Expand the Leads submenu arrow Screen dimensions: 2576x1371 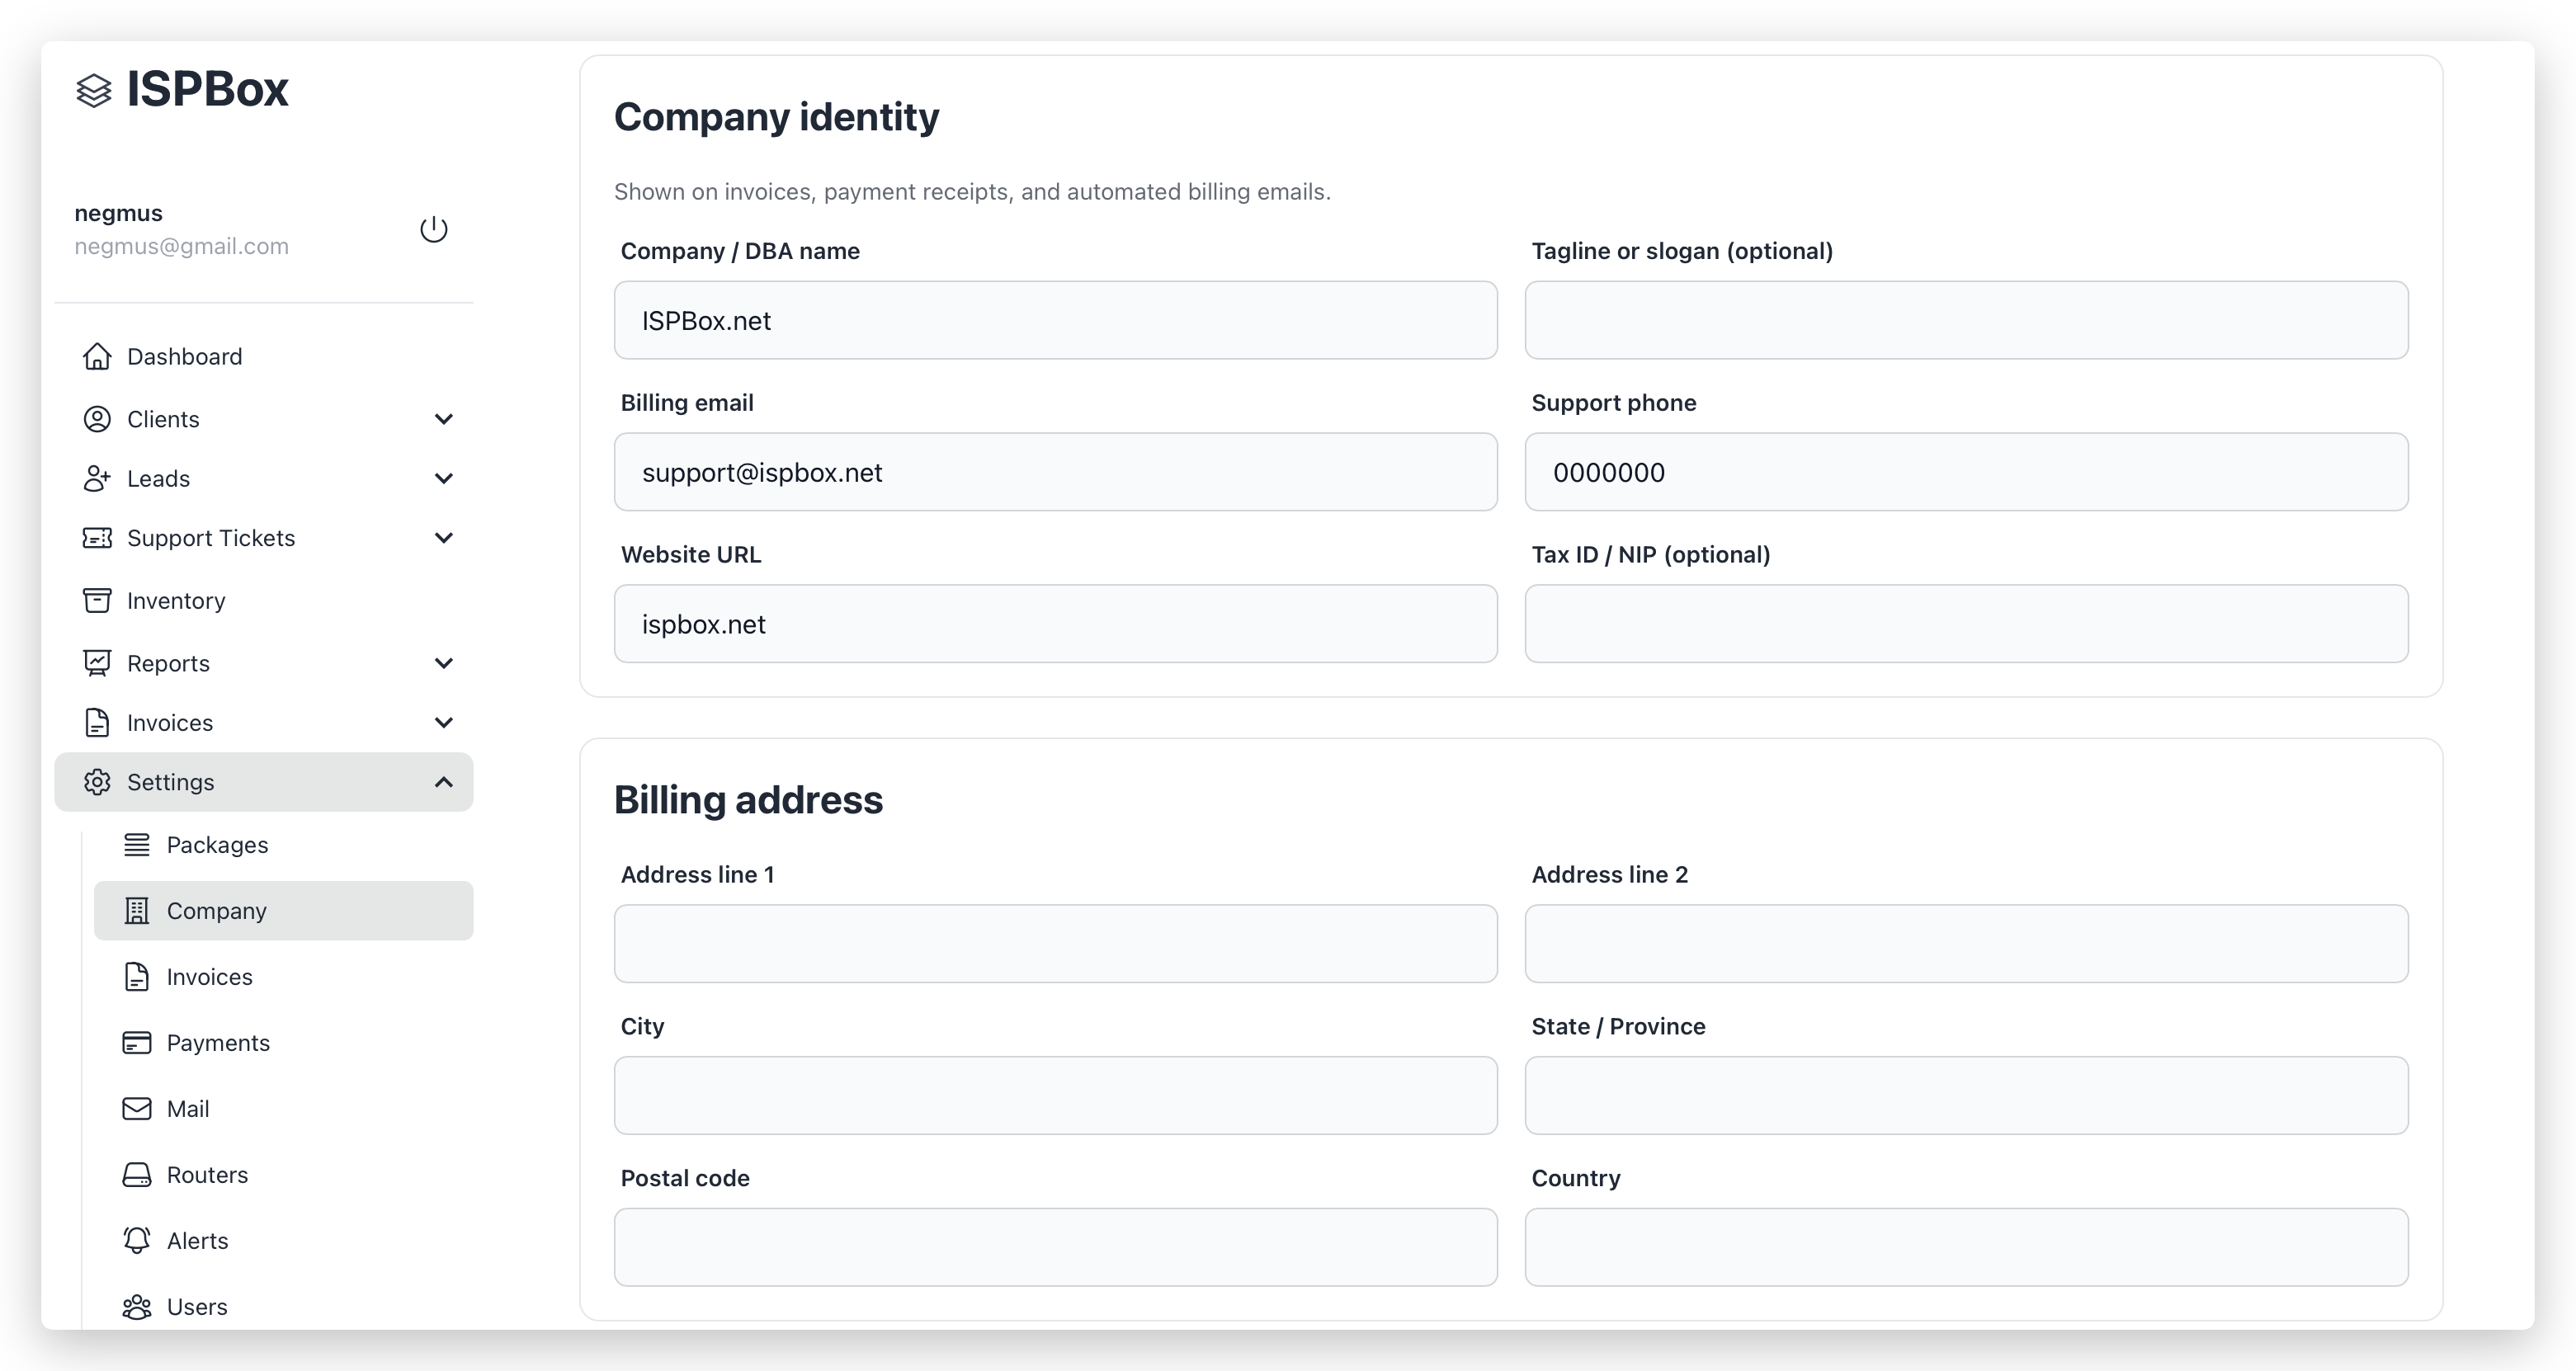tap(444, 478)
